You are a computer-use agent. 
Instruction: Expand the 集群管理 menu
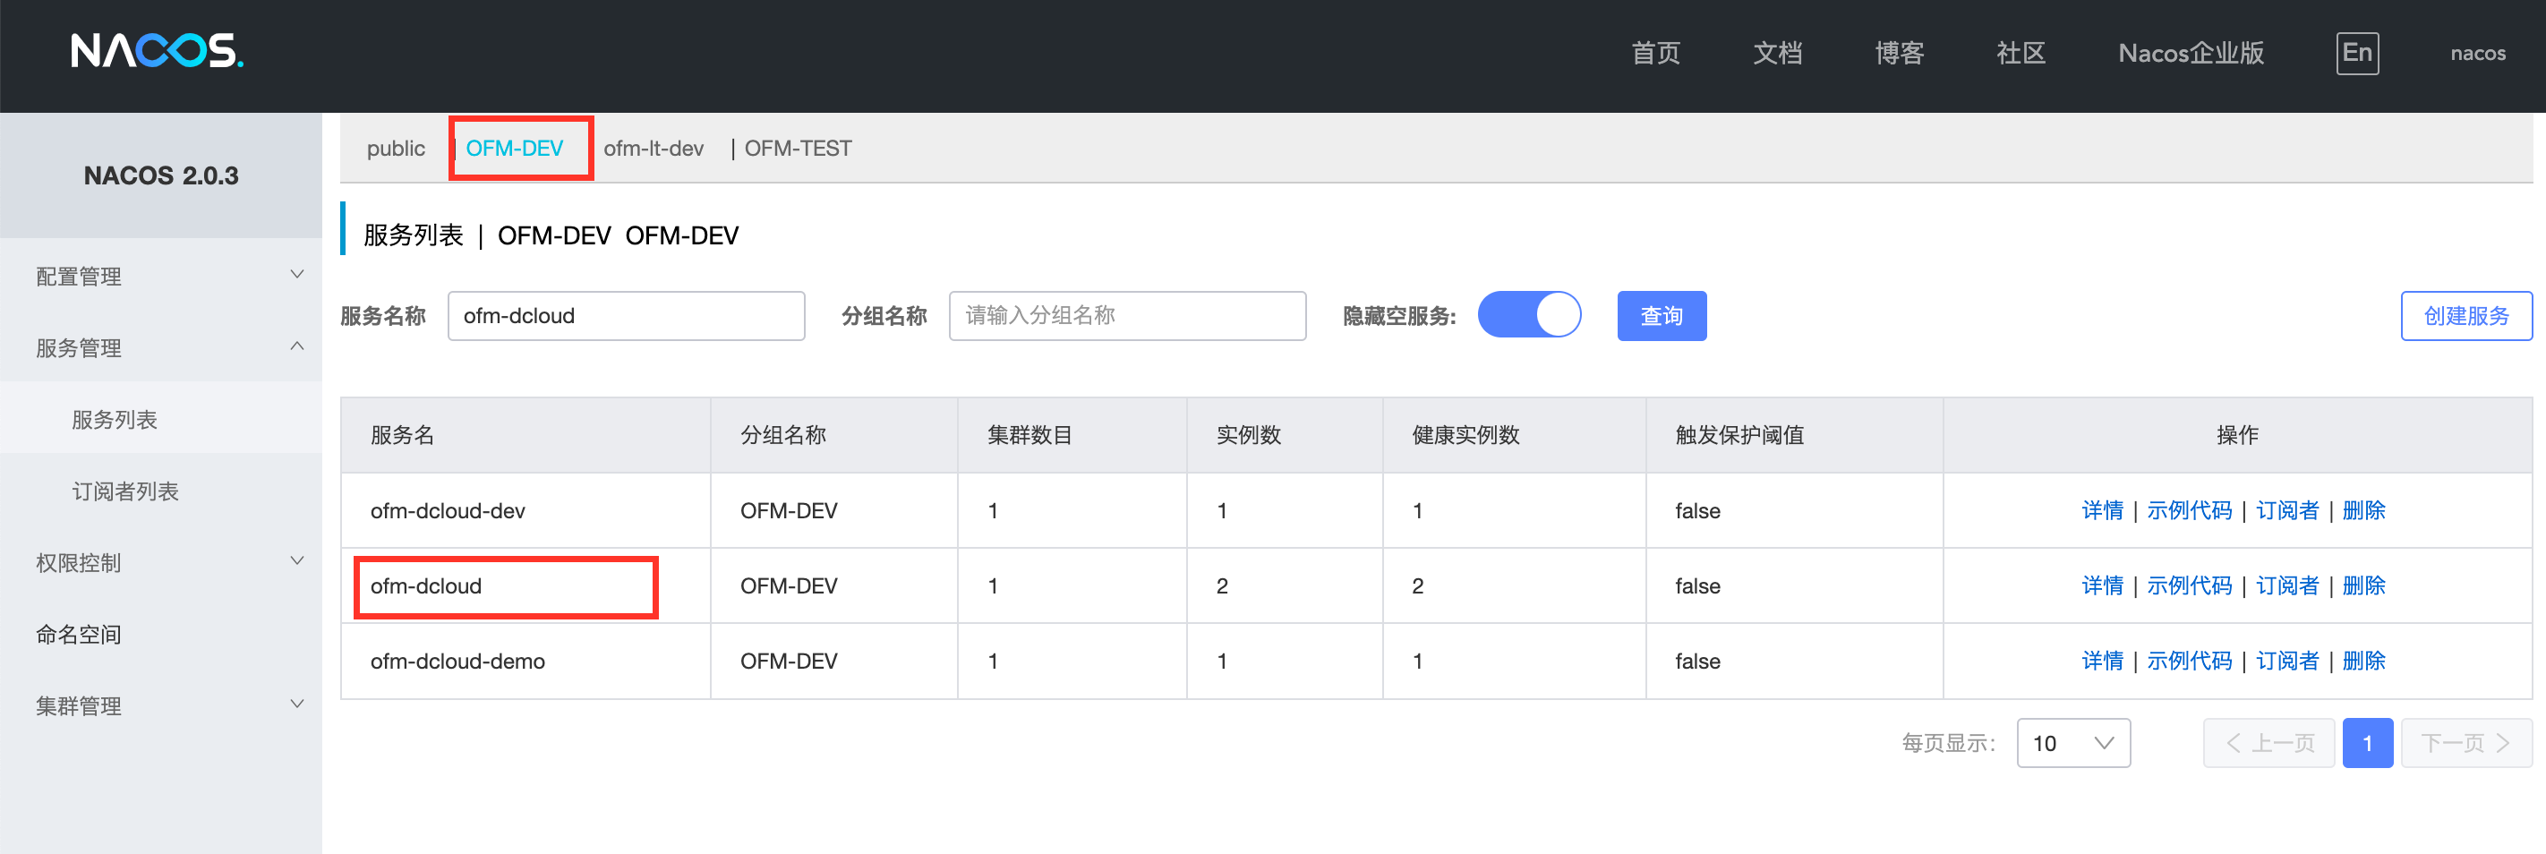pos(161,705)
